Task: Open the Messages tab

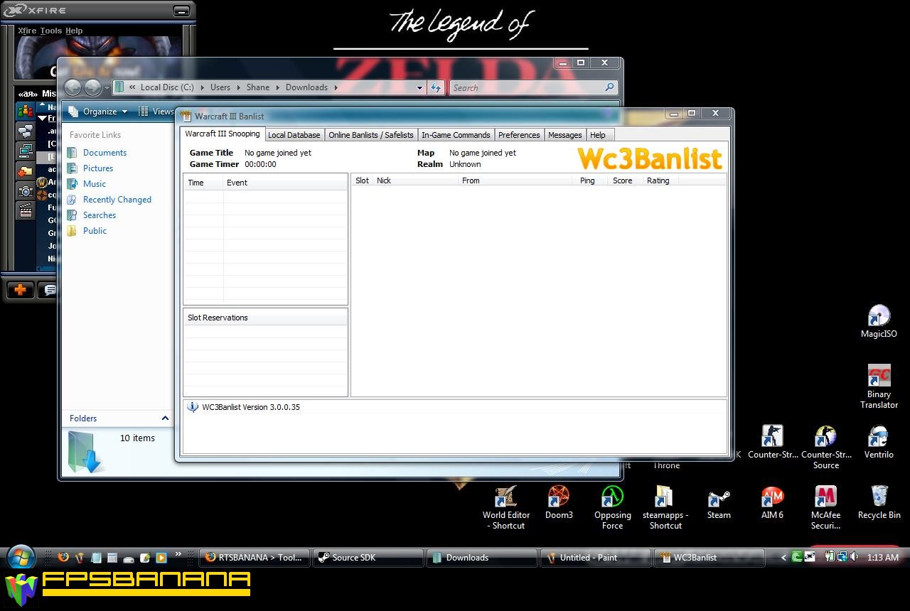Action: click(x=565, y=135)
